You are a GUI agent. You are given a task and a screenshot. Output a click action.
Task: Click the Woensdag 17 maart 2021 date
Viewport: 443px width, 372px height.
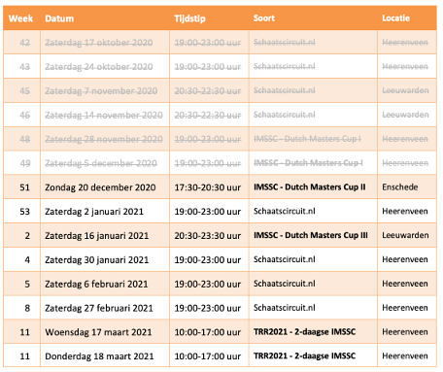point(98,332)
